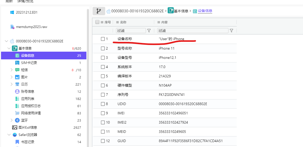Open memdump2023.raw evidence item
The height and width of the screenshot is (147, 303).
(31, 27)
